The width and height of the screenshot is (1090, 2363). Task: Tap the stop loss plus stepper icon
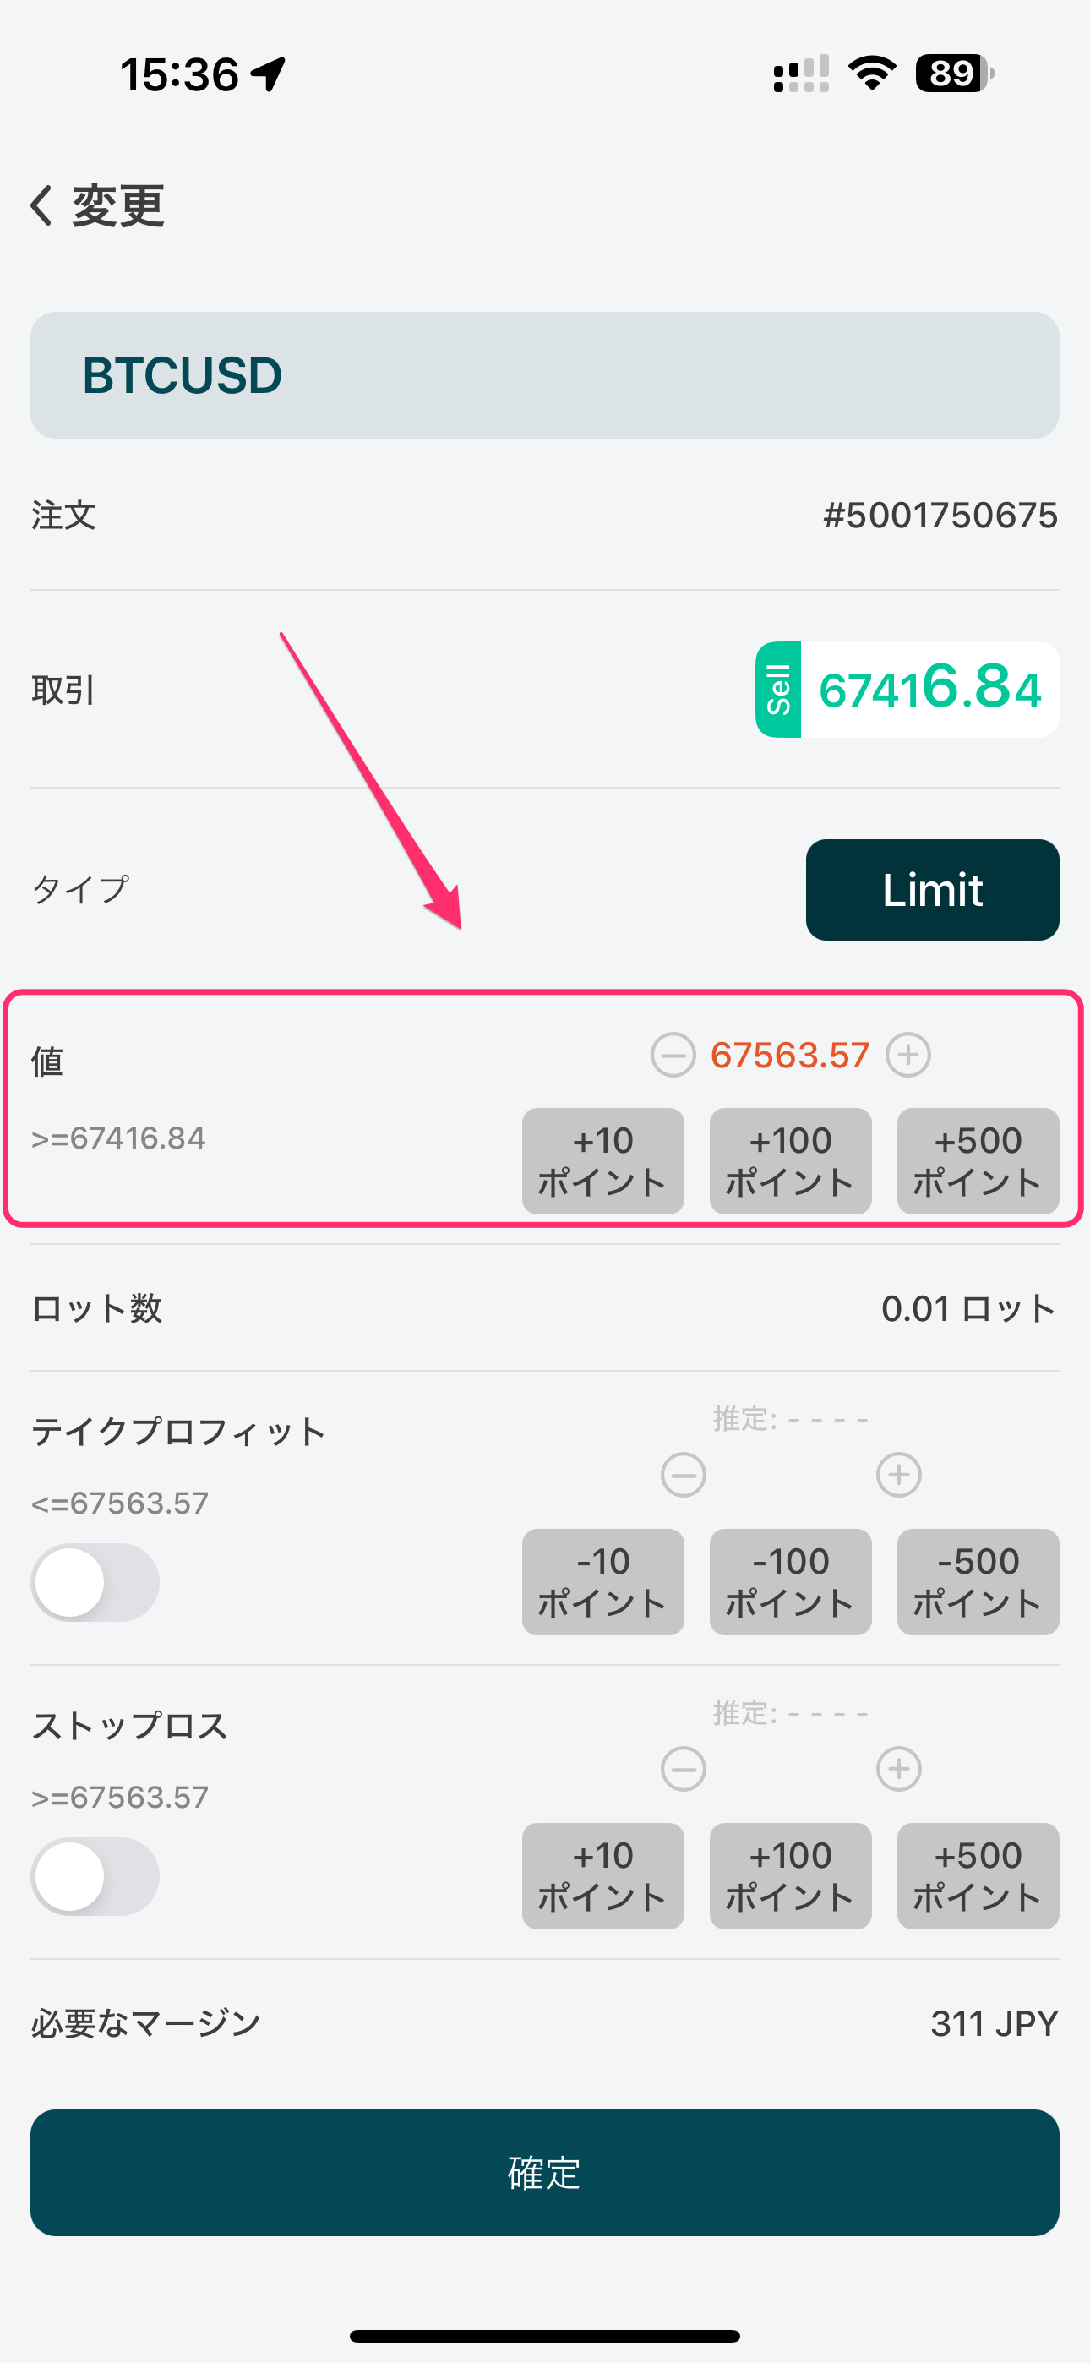point(898,1769)
